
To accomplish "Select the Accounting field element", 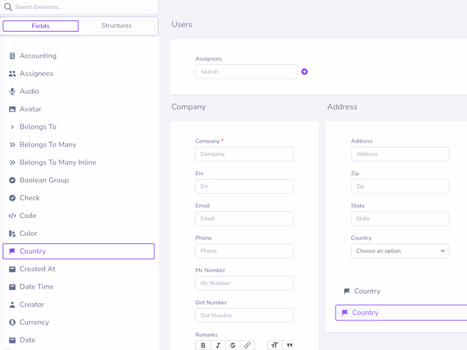I will [38, 56].
